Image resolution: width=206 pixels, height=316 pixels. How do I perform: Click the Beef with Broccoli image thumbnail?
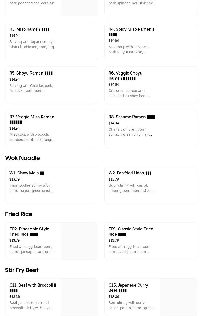[x=79, y=297]
